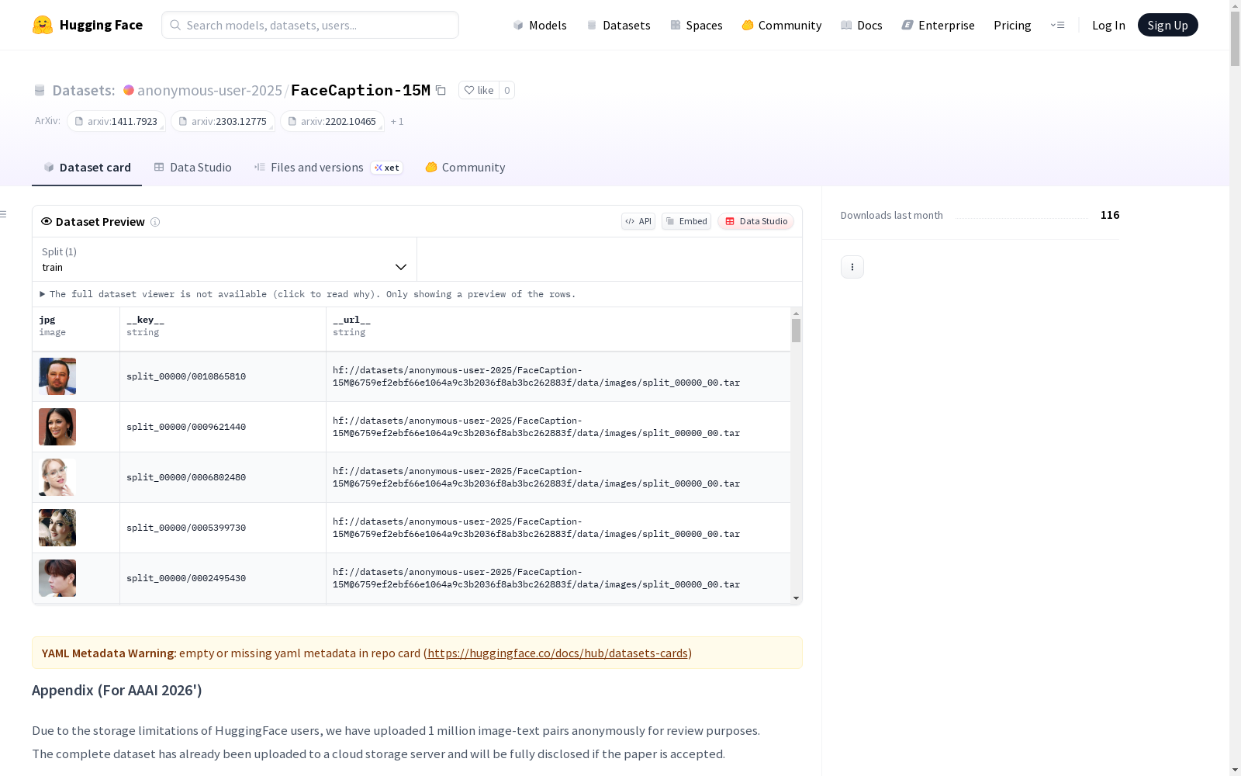Click thumbnail for row split_00000/0006802480
The width and height of the screenshot is (1241, 776).
click(x=57, y=477)
